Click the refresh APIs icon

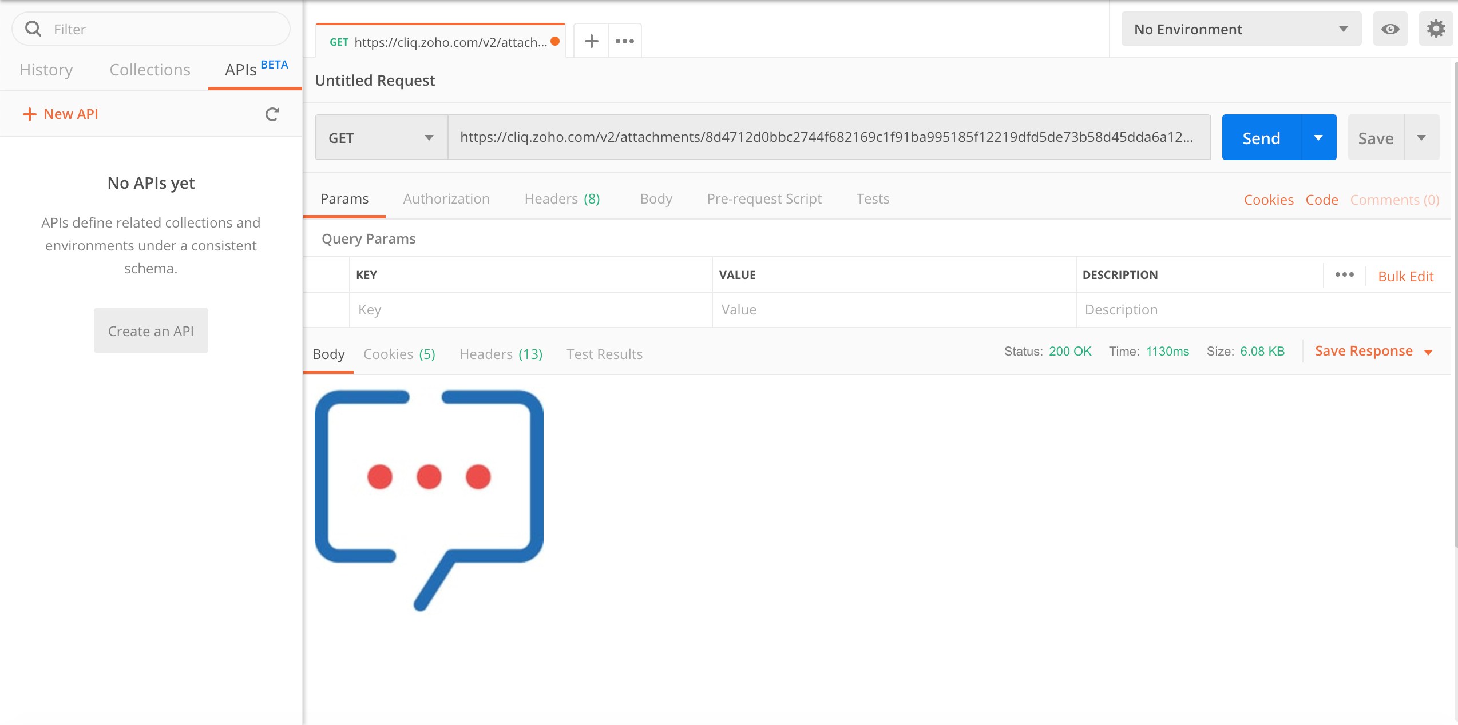point(272,114)
